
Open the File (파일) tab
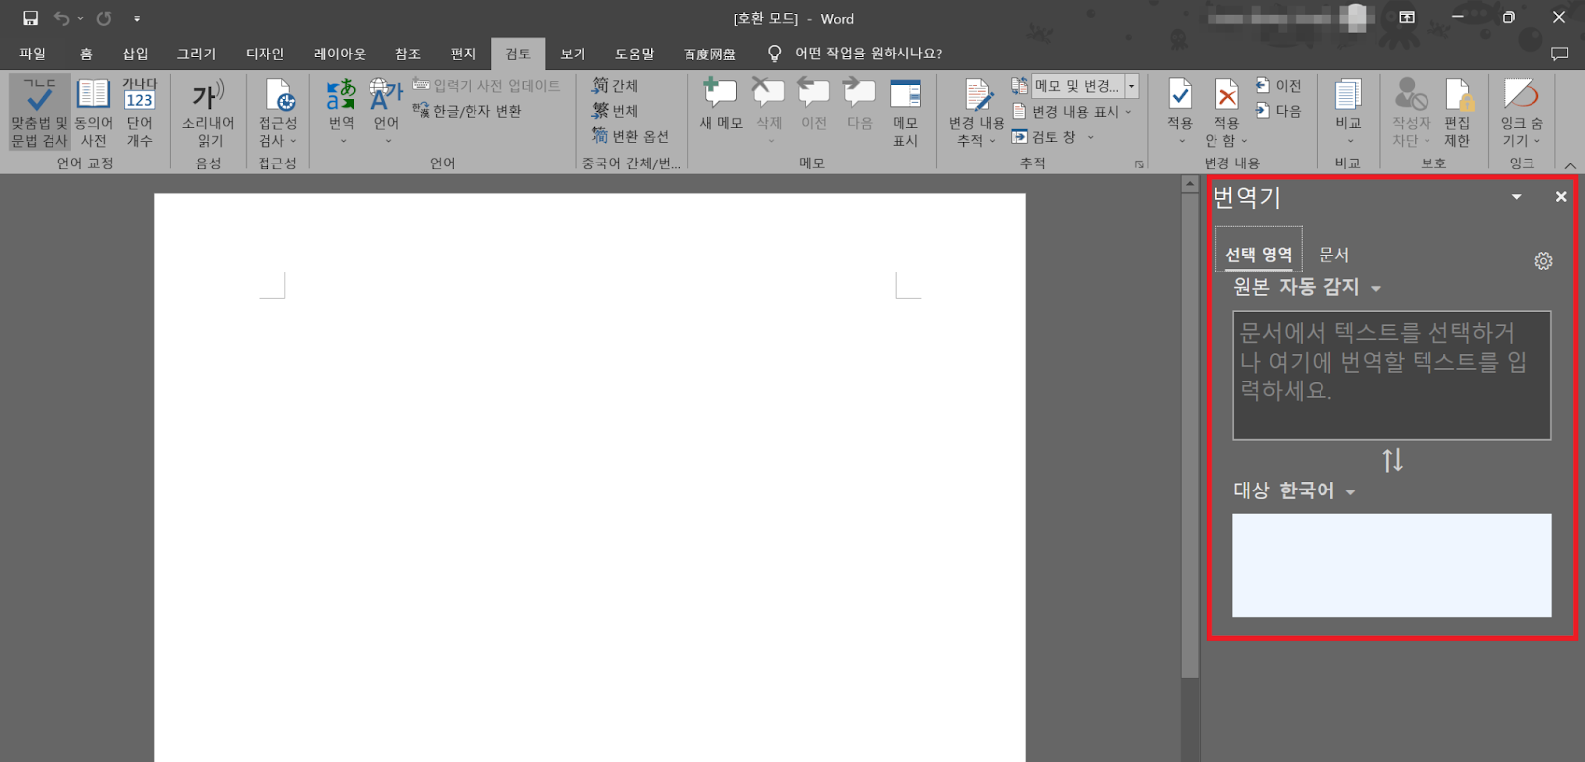[x=33, y=54]
